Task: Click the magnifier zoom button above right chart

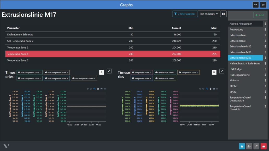Action: tap(214, 72)
